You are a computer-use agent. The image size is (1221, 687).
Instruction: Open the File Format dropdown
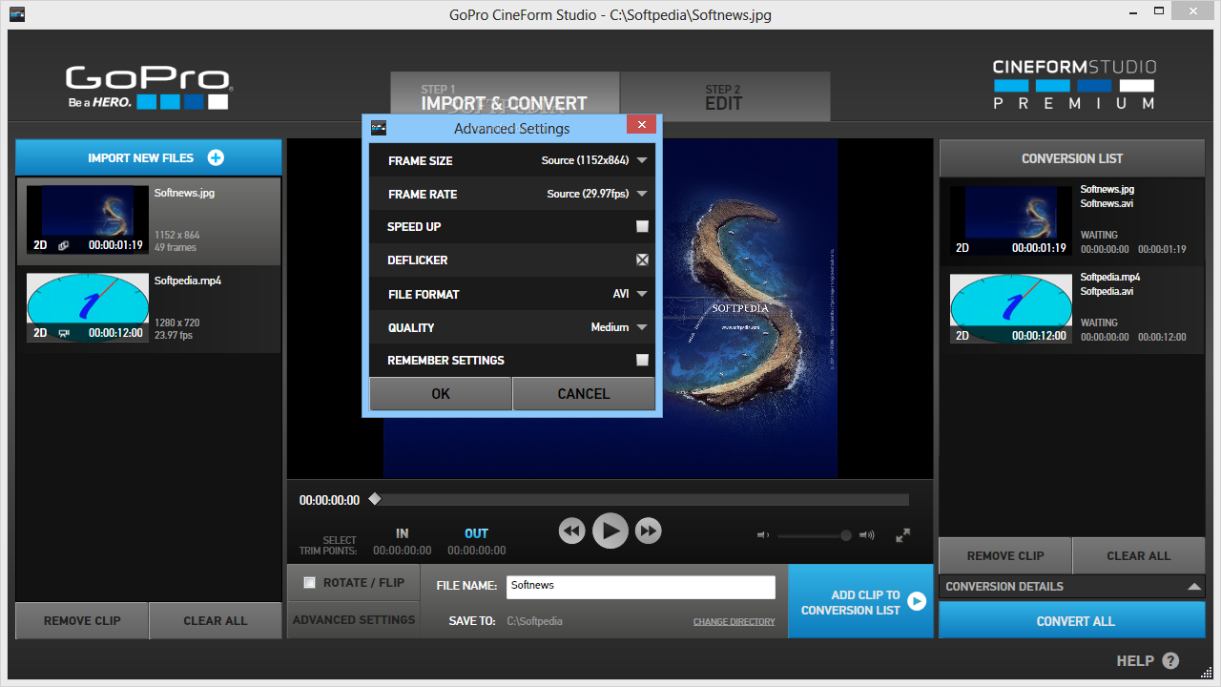[642, 294]
